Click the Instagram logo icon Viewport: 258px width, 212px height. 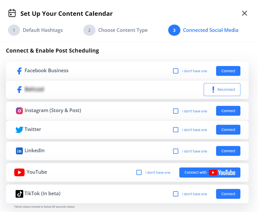pyautogui.click(x=19, y=111)
